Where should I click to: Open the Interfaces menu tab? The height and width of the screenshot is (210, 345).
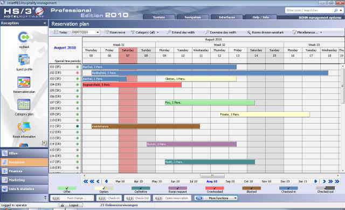tap(226, 17)
